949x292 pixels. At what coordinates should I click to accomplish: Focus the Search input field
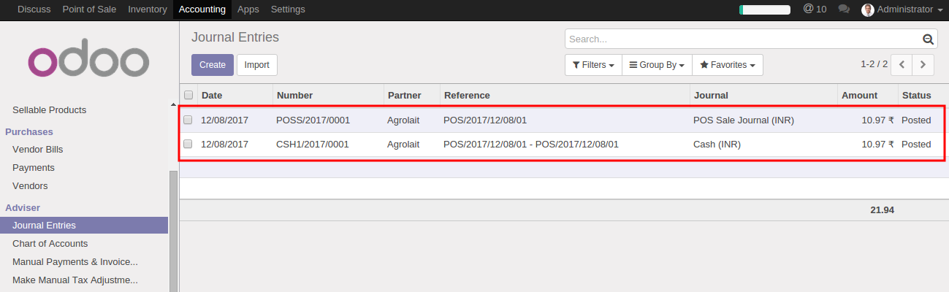[x=742, y=39]
